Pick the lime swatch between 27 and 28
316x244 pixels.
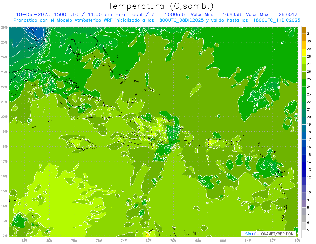[x=304, y=60]
